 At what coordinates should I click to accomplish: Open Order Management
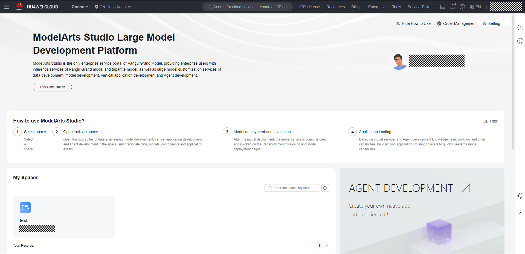click(457, 23)
